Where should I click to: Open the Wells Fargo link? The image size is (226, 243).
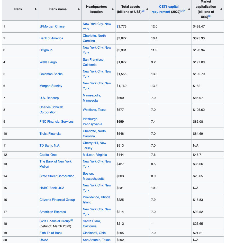(48, 62)
